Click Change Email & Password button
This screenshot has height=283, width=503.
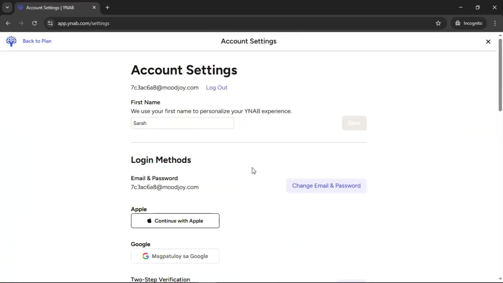click(326, 186)
